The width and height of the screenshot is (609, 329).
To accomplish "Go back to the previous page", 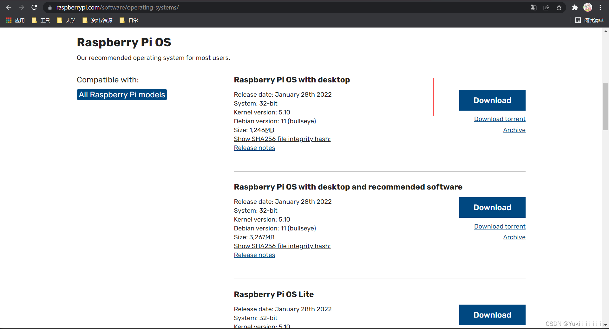I will click(x=9, y=7).
